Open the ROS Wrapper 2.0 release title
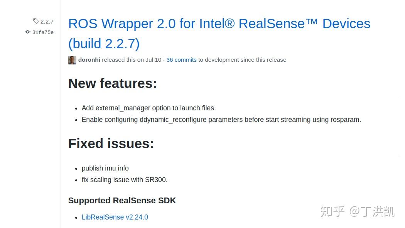 pyautogui.click(x=219, y=24)
